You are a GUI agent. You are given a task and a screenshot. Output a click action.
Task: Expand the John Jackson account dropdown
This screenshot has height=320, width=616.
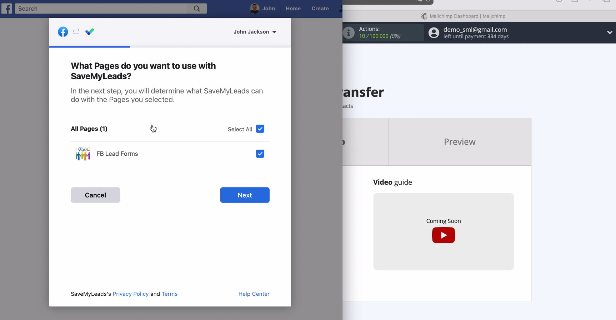[x=255, y=32]
